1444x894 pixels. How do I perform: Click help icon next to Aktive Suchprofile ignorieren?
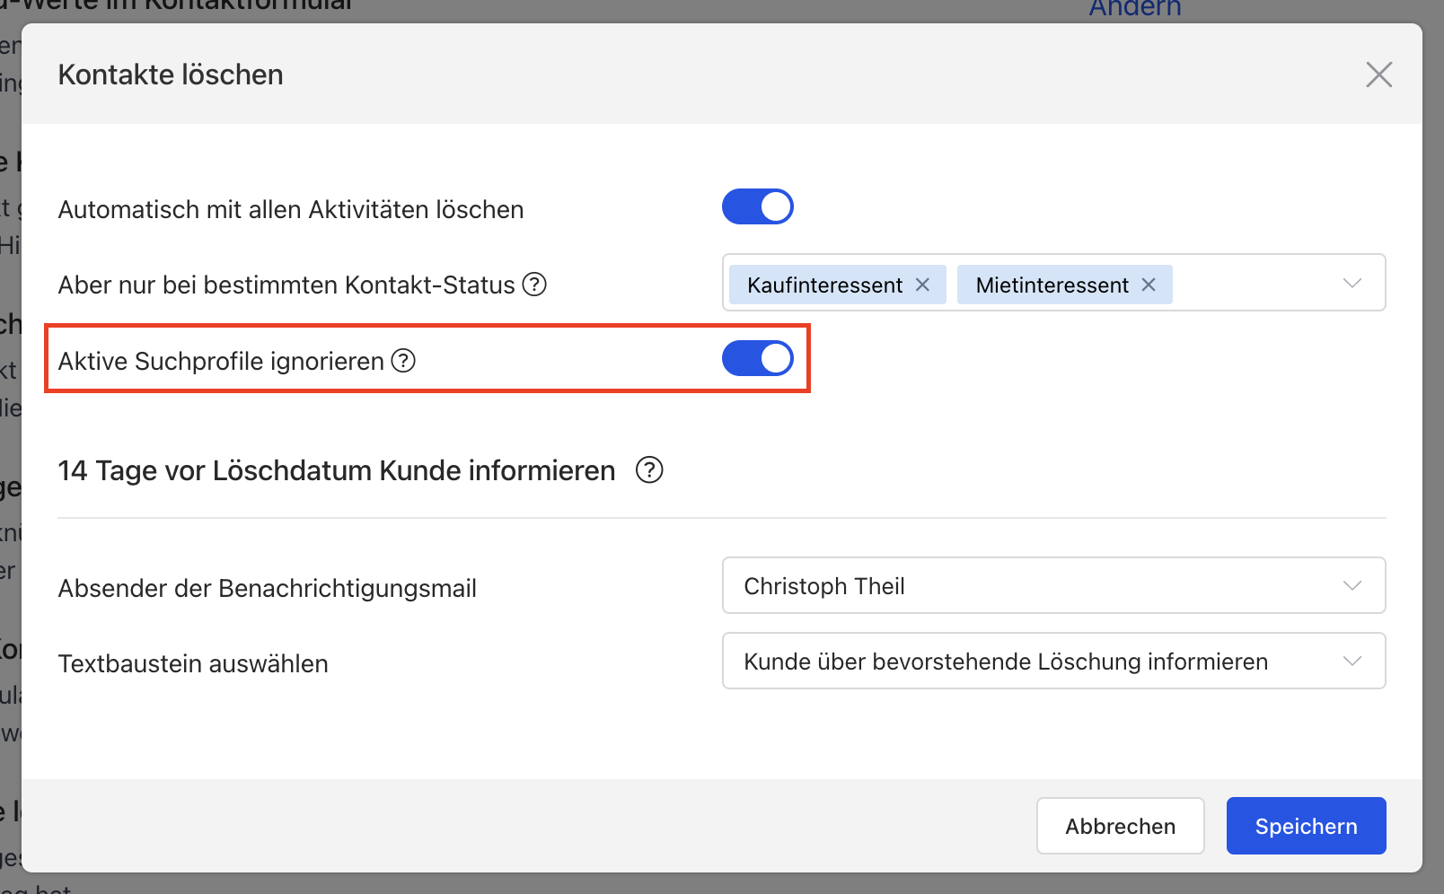click(403, 361)
